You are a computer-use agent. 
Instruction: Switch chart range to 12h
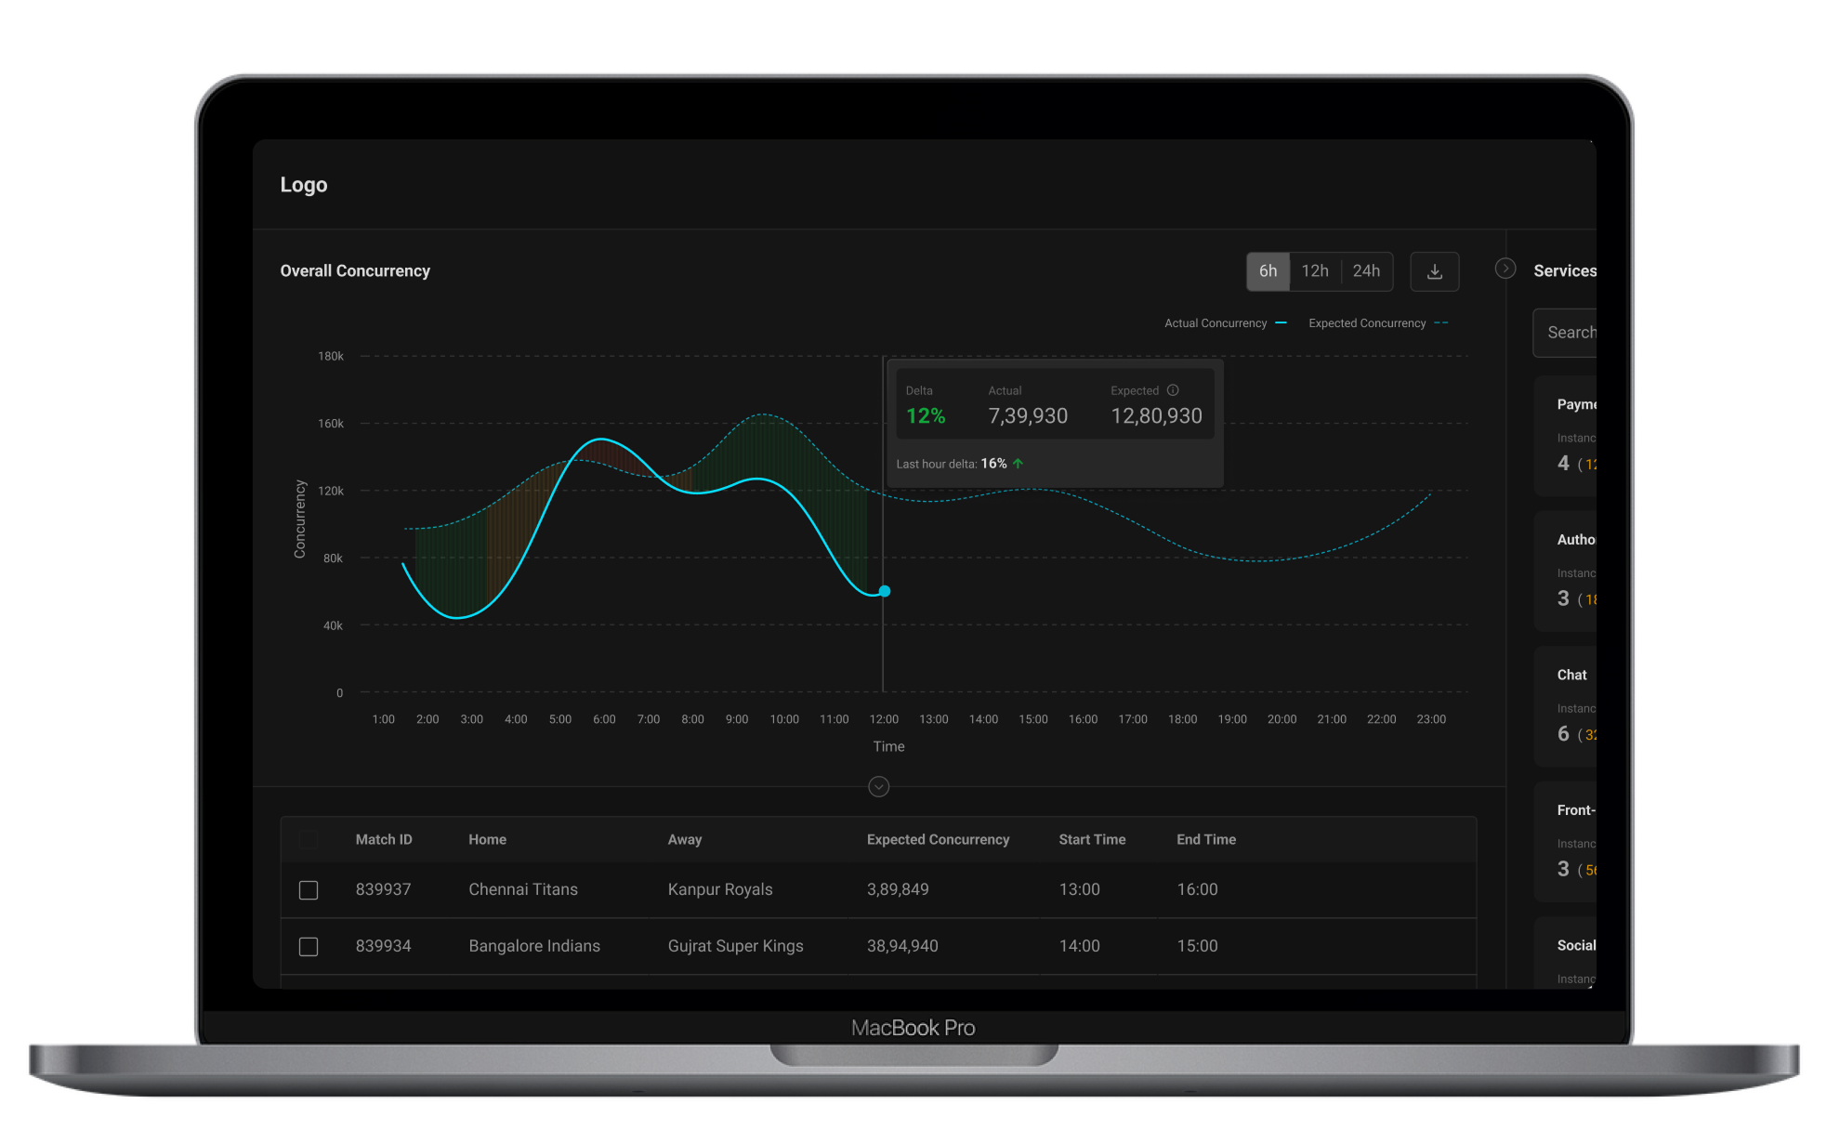pyautogui.click(x=1314, y=271)
